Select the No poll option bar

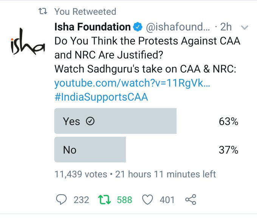click(x=90, y=150)
